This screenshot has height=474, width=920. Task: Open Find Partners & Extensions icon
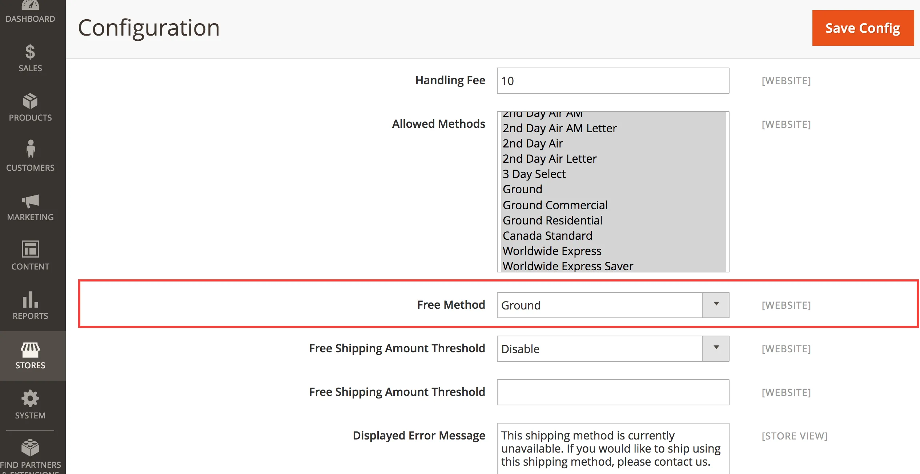30,448
